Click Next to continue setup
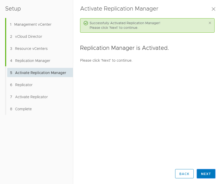The width and height of the screenshot is (221, 184). click(206, 174)
